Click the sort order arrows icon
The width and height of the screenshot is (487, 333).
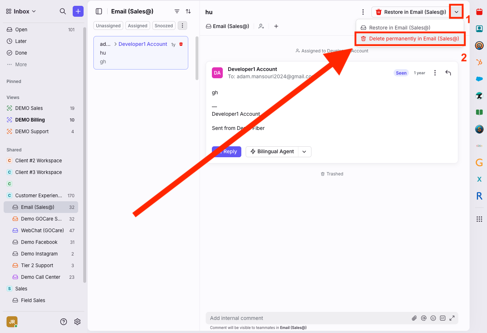tap(188, 11)
